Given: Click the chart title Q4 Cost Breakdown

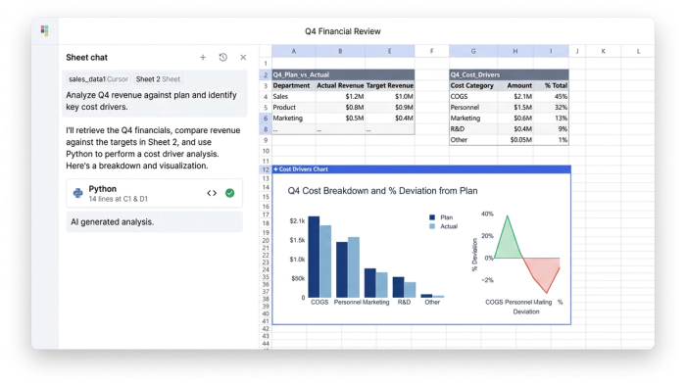Looking at the screenshot, I should point(382,191).
